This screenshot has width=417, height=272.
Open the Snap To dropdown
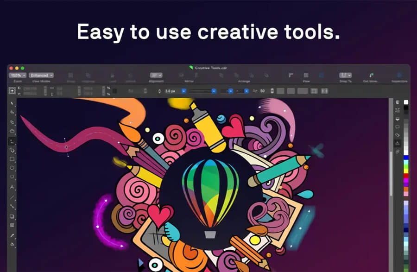point(345,75)
